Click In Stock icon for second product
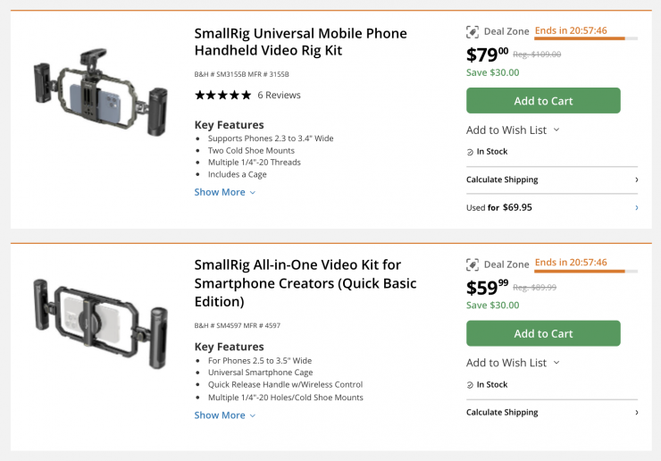 click(470, 385)
